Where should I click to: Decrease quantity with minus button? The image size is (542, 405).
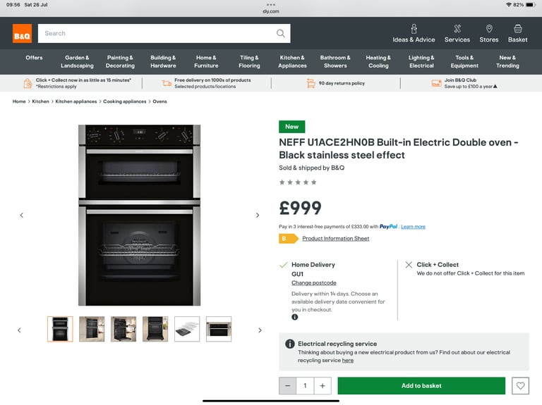(288, 386)
